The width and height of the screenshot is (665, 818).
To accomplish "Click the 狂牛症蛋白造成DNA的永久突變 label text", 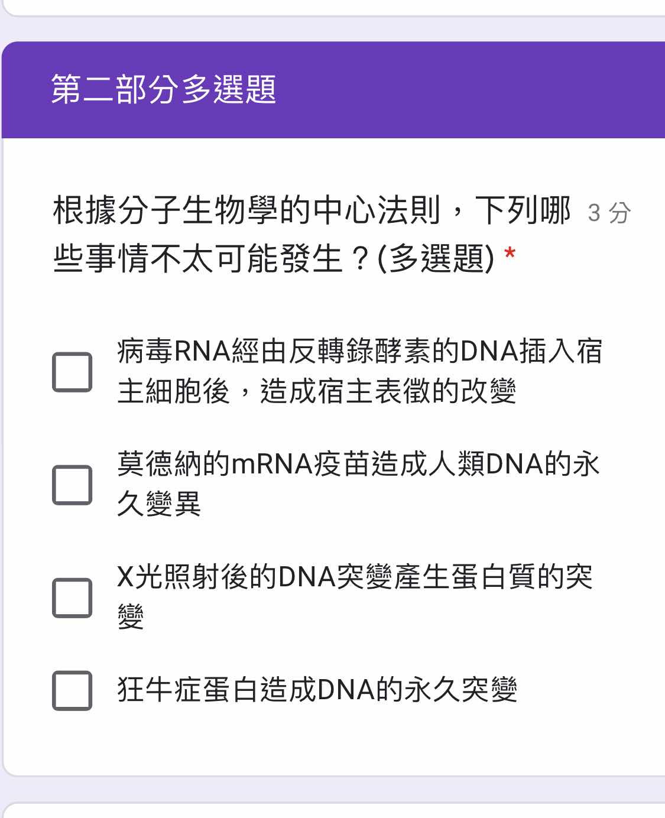I will coord(317,690).
